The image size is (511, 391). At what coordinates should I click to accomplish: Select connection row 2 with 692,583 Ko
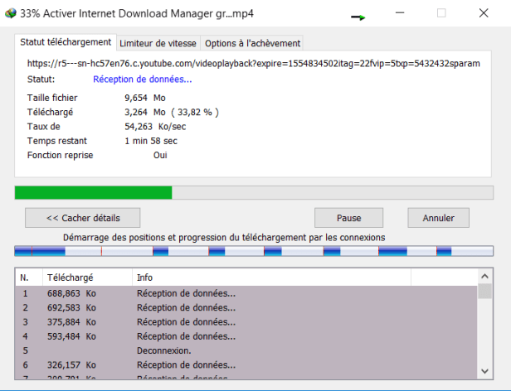click(x=246, y=307)
